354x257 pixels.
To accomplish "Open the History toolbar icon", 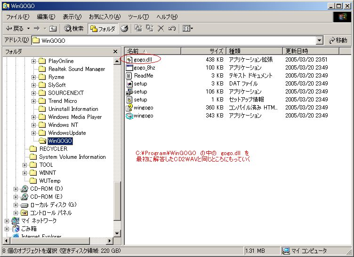I will click(x=124, y=29).
